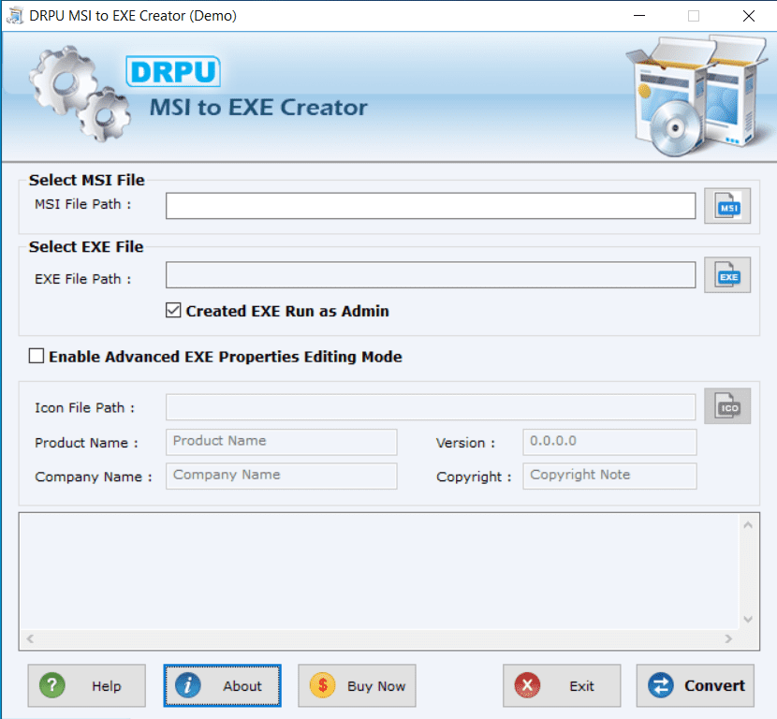This screenshot has width=777, height=719.
Task: Browse for MSI file using MSI icon
Action: click(x=727, y=206)
